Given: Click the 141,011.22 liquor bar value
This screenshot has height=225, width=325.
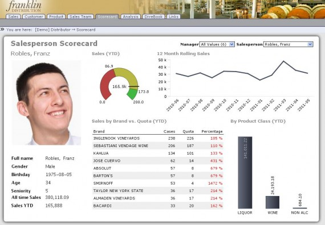Looking at the screenshot, I should click(x=246, y=148).
